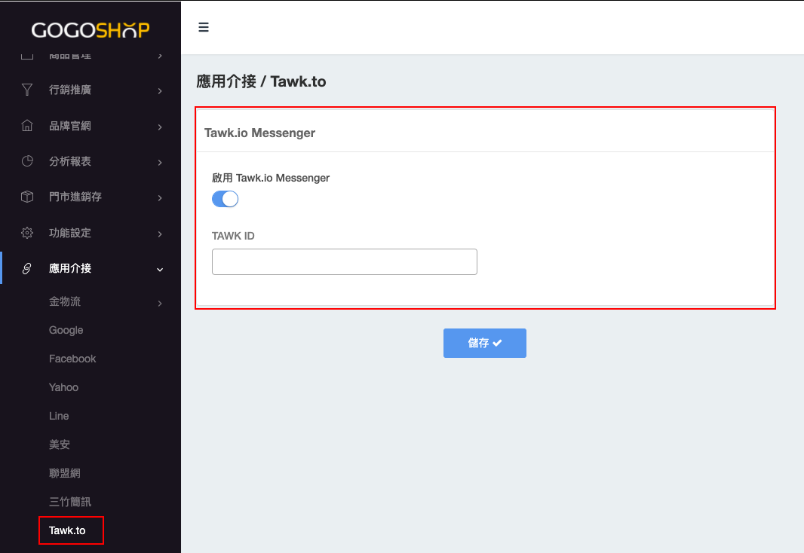Image resolution: width=804 pixels, height=553 pixels.
Task: Click the box icon beside 門市進銷存
Action: click(27, 197)
